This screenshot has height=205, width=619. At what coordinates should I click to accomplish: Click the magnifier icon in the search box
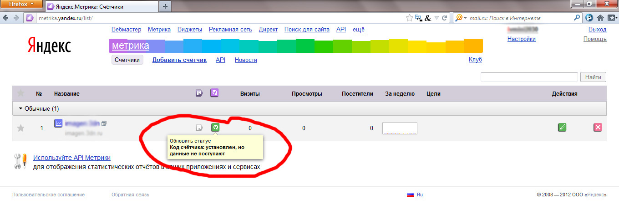(x=577, y=18)
